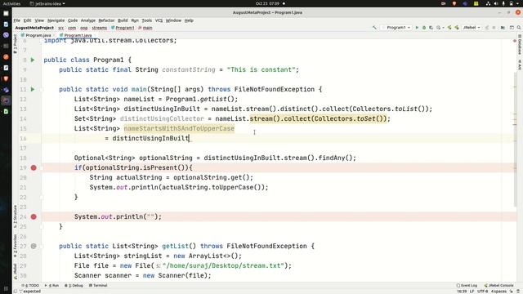Remove the breakpoint on line 19
Screen dimensions: 523x294
[x=34, y=167]
